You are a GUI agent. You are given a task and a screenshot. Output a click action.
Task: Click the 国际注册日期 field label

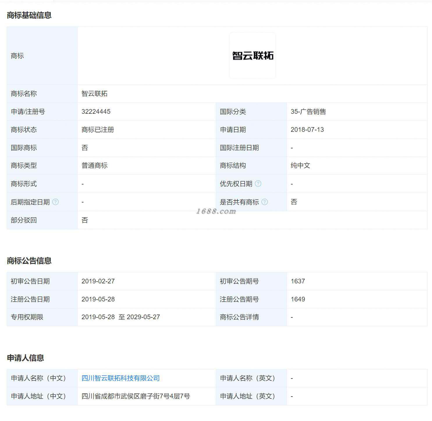[x=239, y=148]
